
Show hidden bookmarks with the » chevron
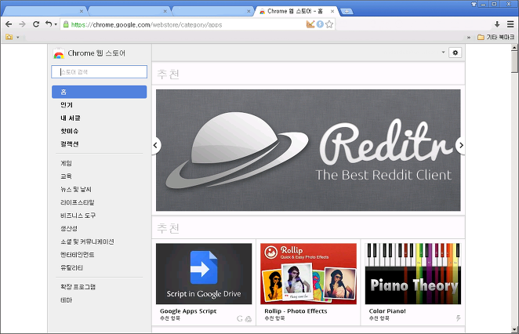point(469,38)
